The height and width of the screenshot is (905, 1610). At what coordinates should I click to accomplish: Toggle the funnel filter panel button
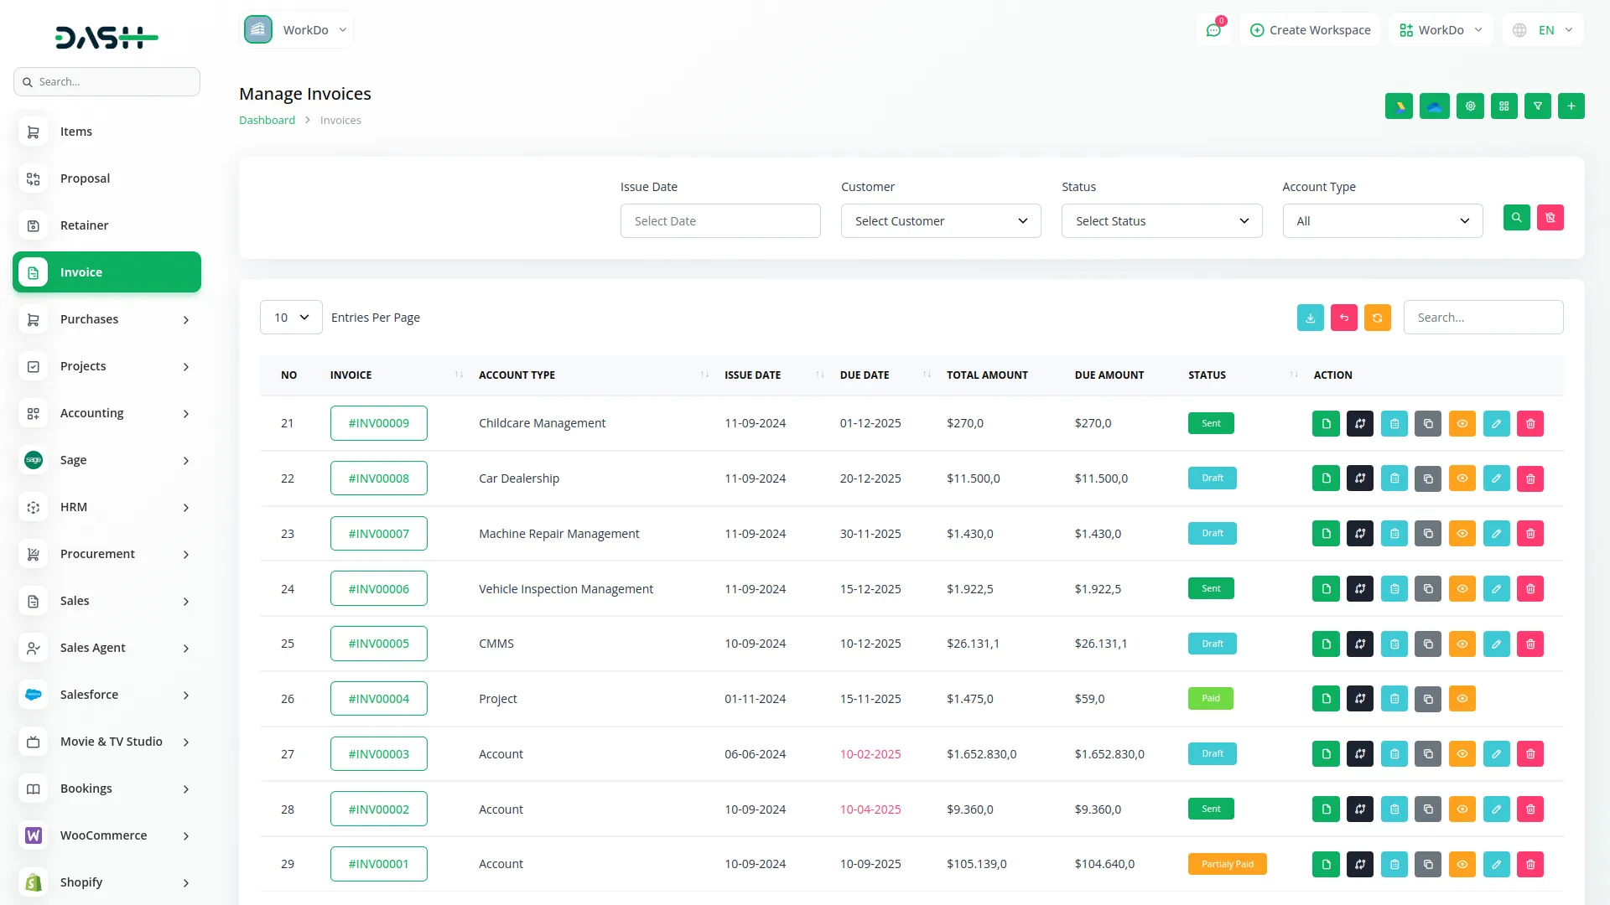click(x=1537, y=106)
